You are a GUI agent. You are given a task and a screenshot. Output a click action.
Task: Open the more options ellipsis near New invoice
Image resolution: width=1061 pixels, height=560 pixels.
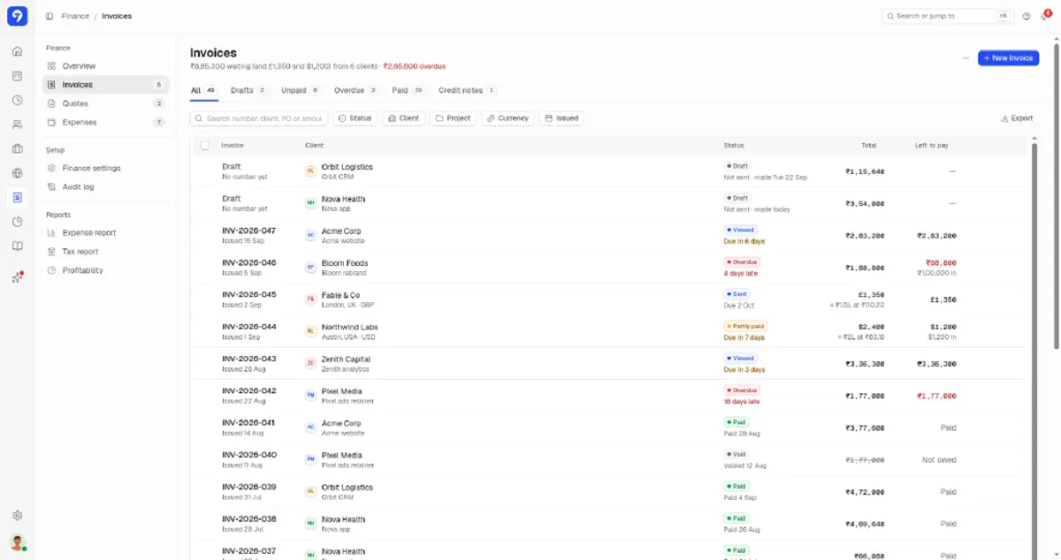pyautogui.click(x=966, y=58)
